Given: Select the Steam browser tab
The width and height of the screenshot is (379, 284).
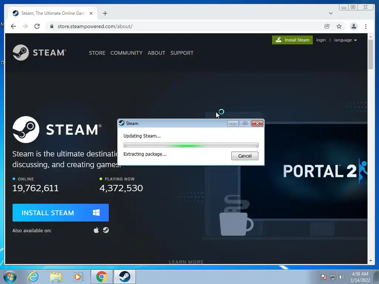Looking at the screenshot, I should [x=53, y=13].
